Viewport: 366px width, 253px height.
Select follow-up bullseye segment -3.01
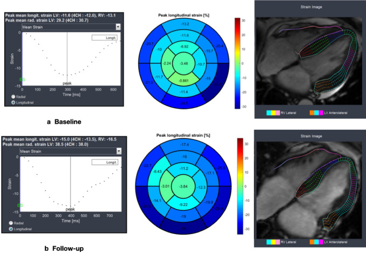click(166, 187)
